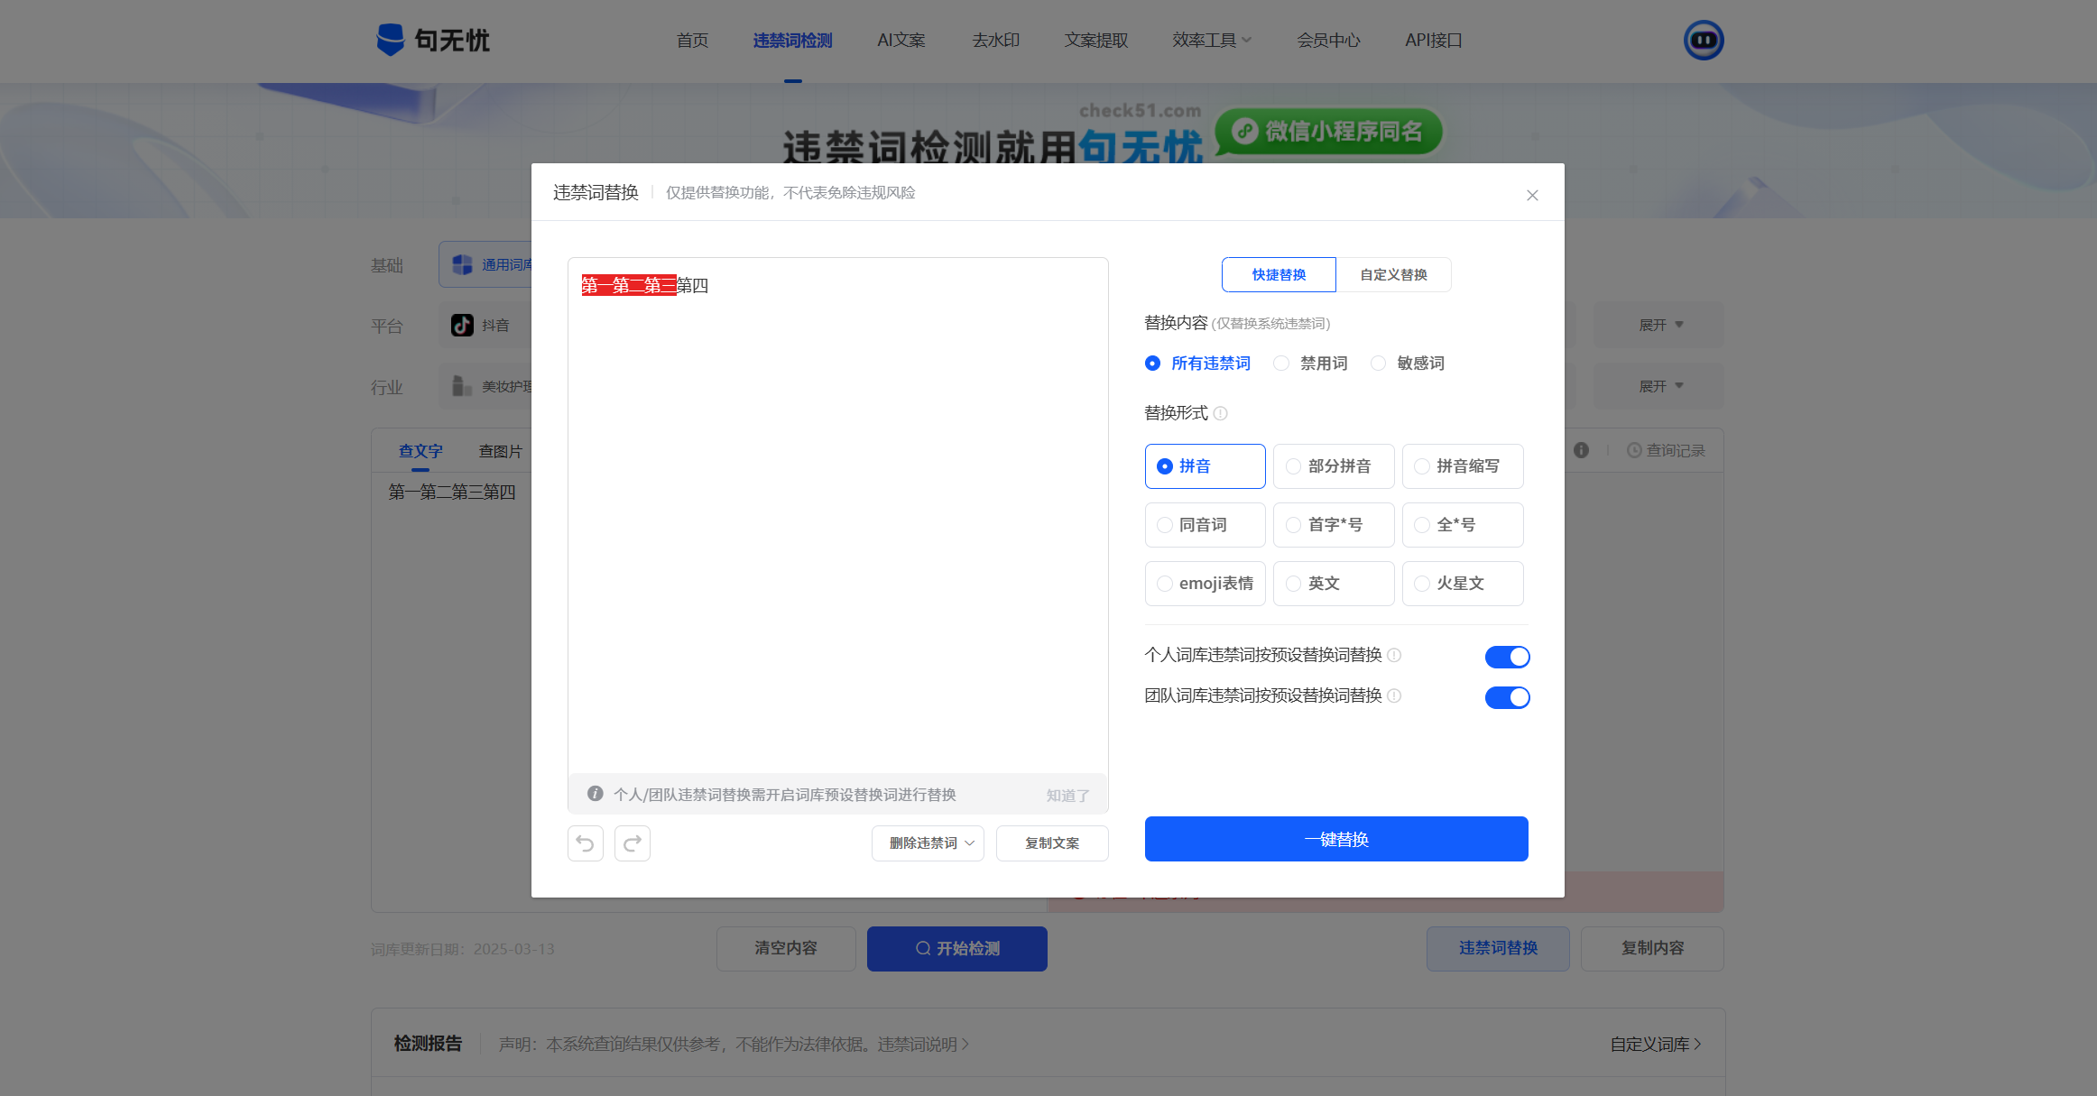
Task: Click the 一键替换 button
Action: 1335,840
